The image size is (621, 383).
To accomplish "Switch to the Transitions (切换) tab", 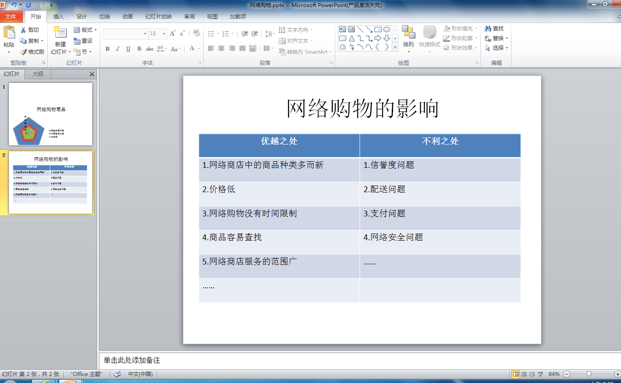I will (104, 17).
